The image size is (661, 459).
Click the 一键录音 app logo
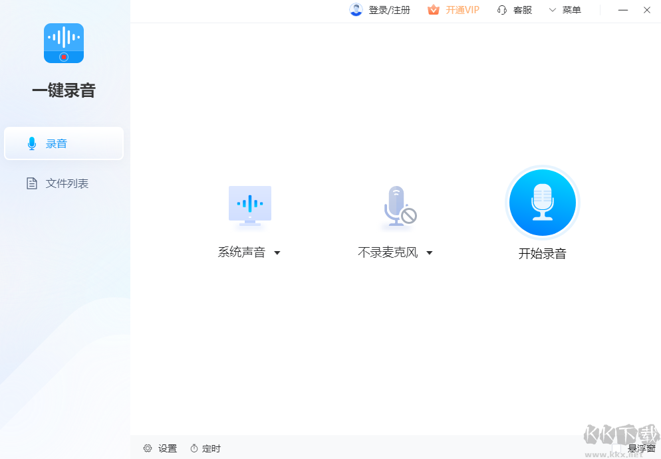pyautogui.click(x=63, y=43)
